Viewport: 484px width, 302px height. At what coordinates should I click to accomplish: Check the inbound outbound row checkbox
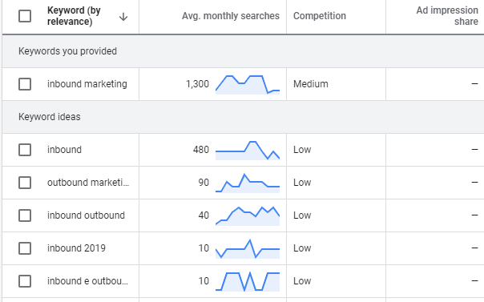[x=25, y=215]
